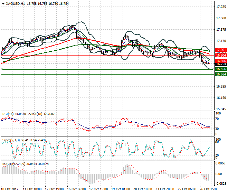
Task: Select the 20 Oct 10:00 time label
Action: (x=143, y=189)
